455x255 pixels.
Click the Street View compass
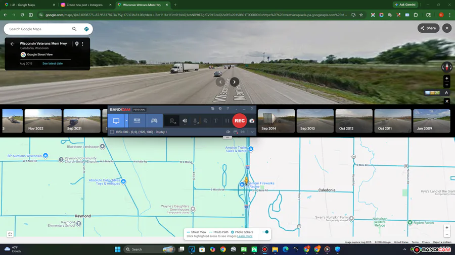point(446,67)
